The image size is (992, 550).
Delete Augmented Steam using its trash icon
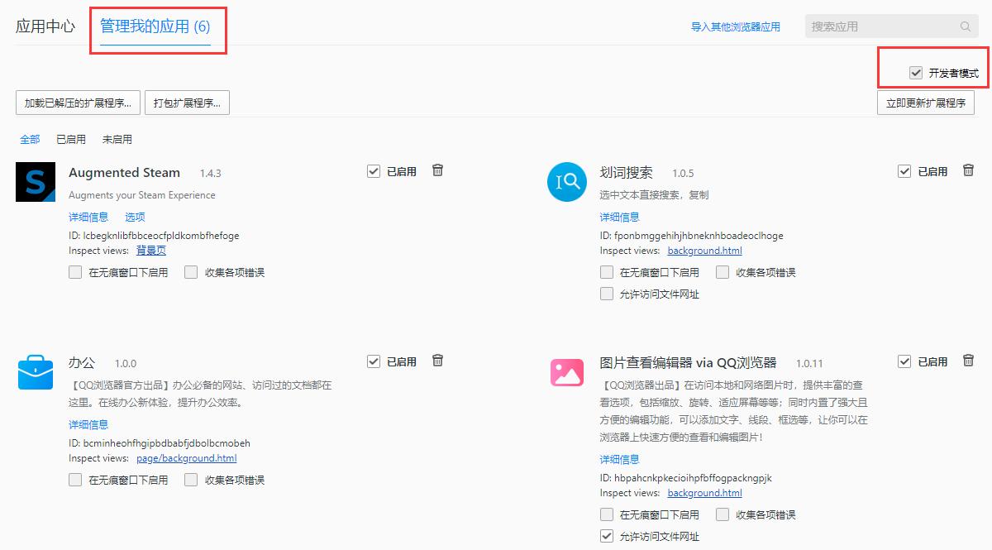click(437, 170)
